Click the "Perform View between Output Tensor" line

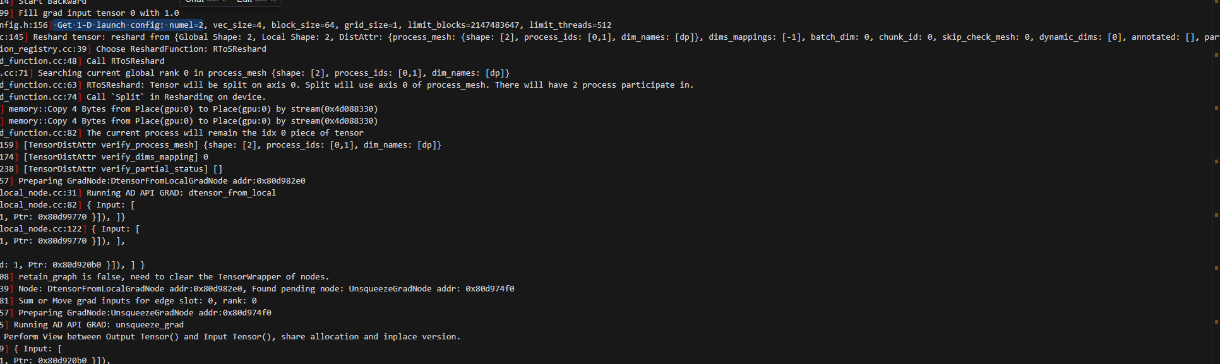coord(232,337)
